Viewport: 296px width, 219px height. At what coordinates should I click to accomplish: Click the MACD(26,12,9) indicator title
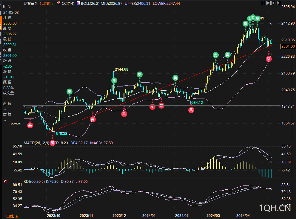(36, 143)
